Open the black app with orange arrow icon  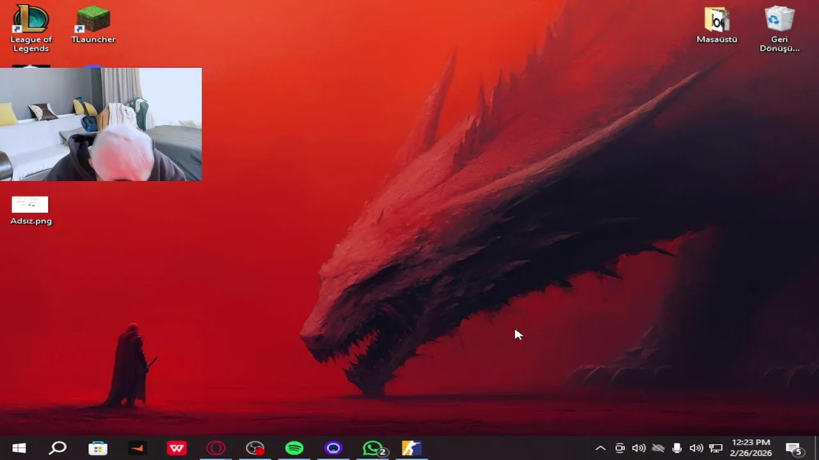click(137, 448)
